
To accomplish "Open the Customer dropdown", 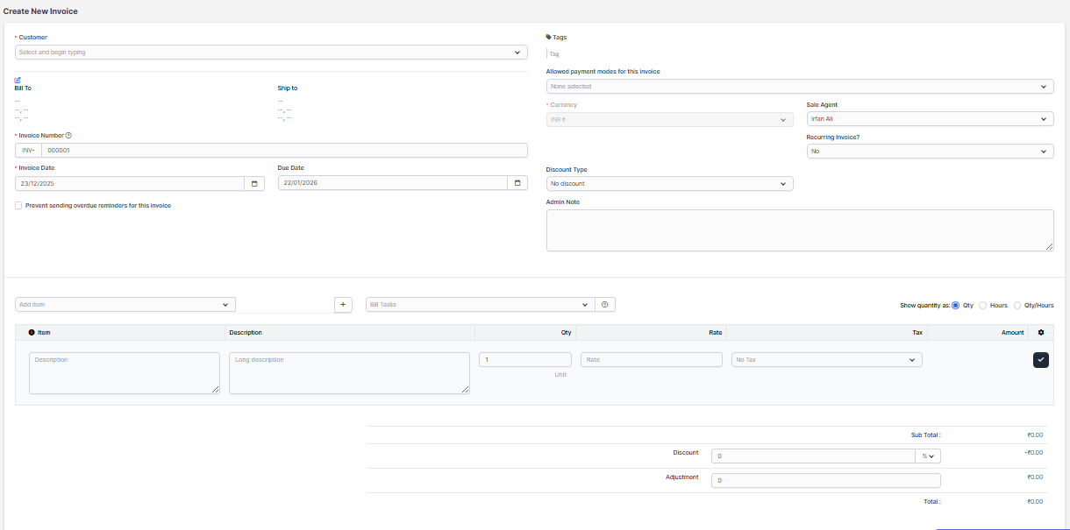I will coord(271,53).
